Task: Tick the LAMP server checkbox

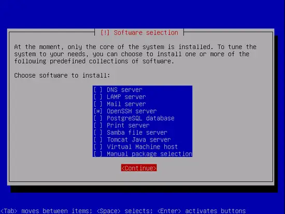Action: point(98,97)
